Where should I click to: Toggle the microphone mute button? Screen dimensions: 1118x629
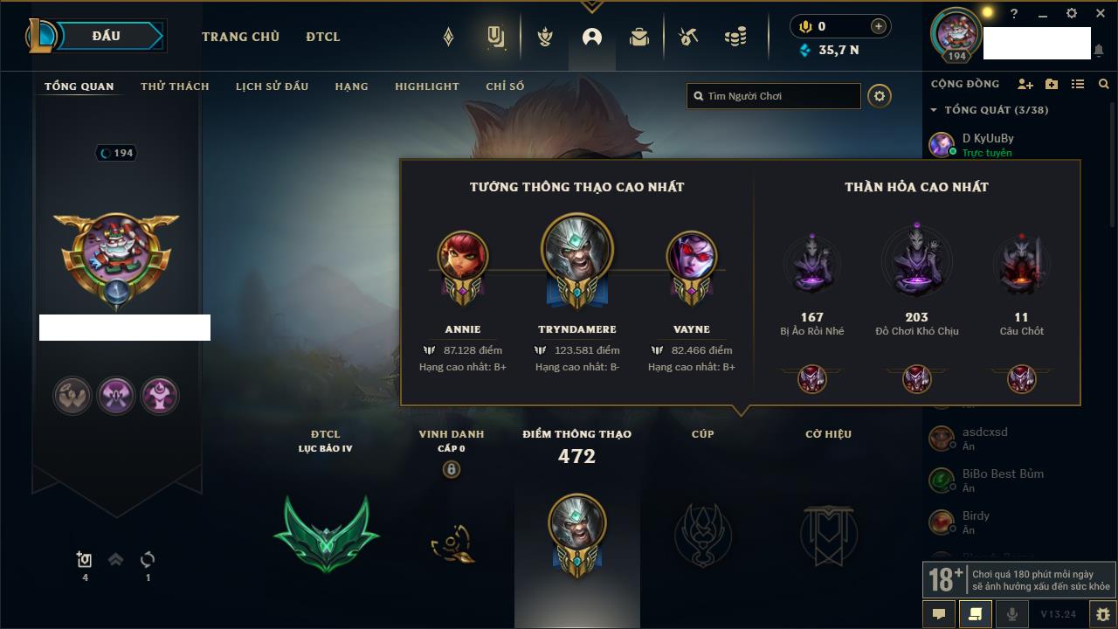pos(1012,614)
